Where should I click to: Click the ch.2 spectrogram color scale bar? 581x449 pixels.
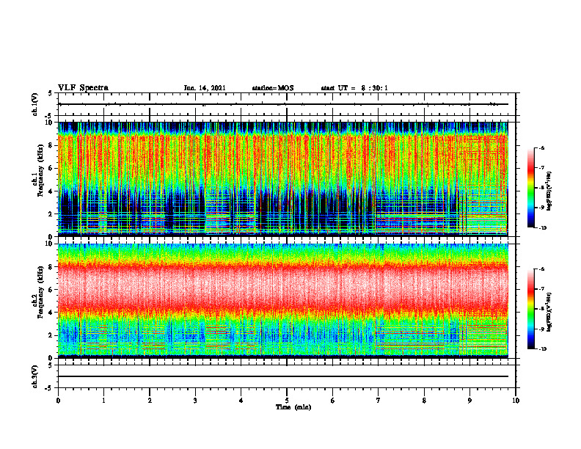(x=530, y=309)
